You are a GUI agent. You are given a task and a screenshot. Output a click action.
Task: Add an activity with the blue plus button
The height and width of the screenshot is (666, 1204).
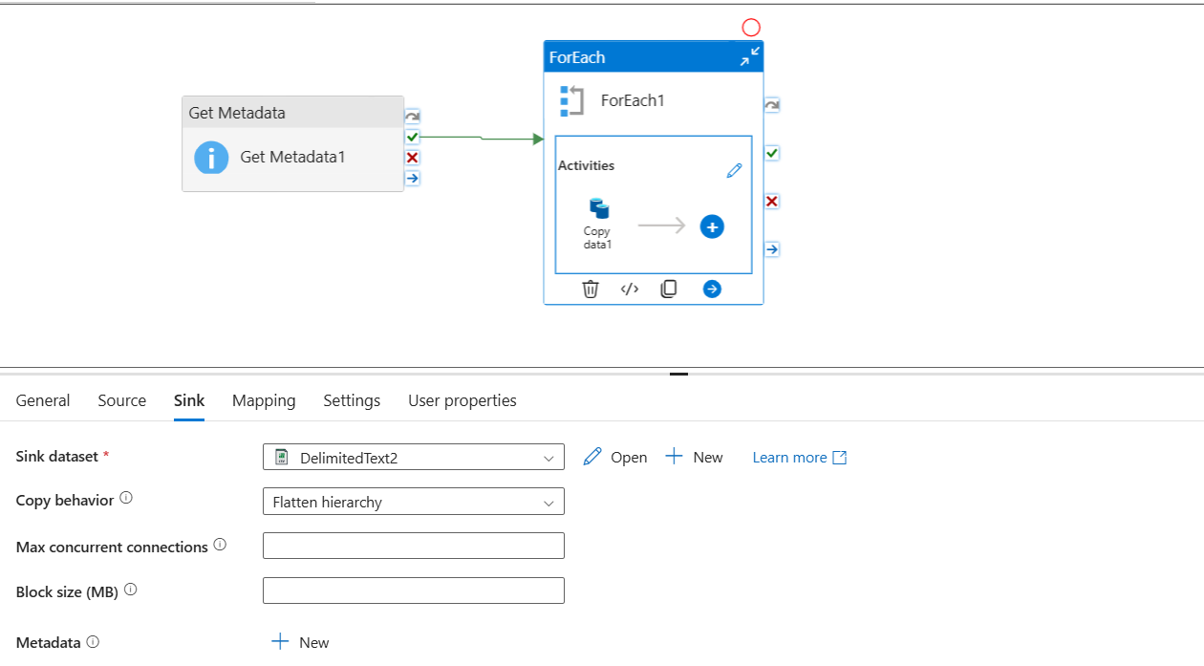click(x=712, y=226)
